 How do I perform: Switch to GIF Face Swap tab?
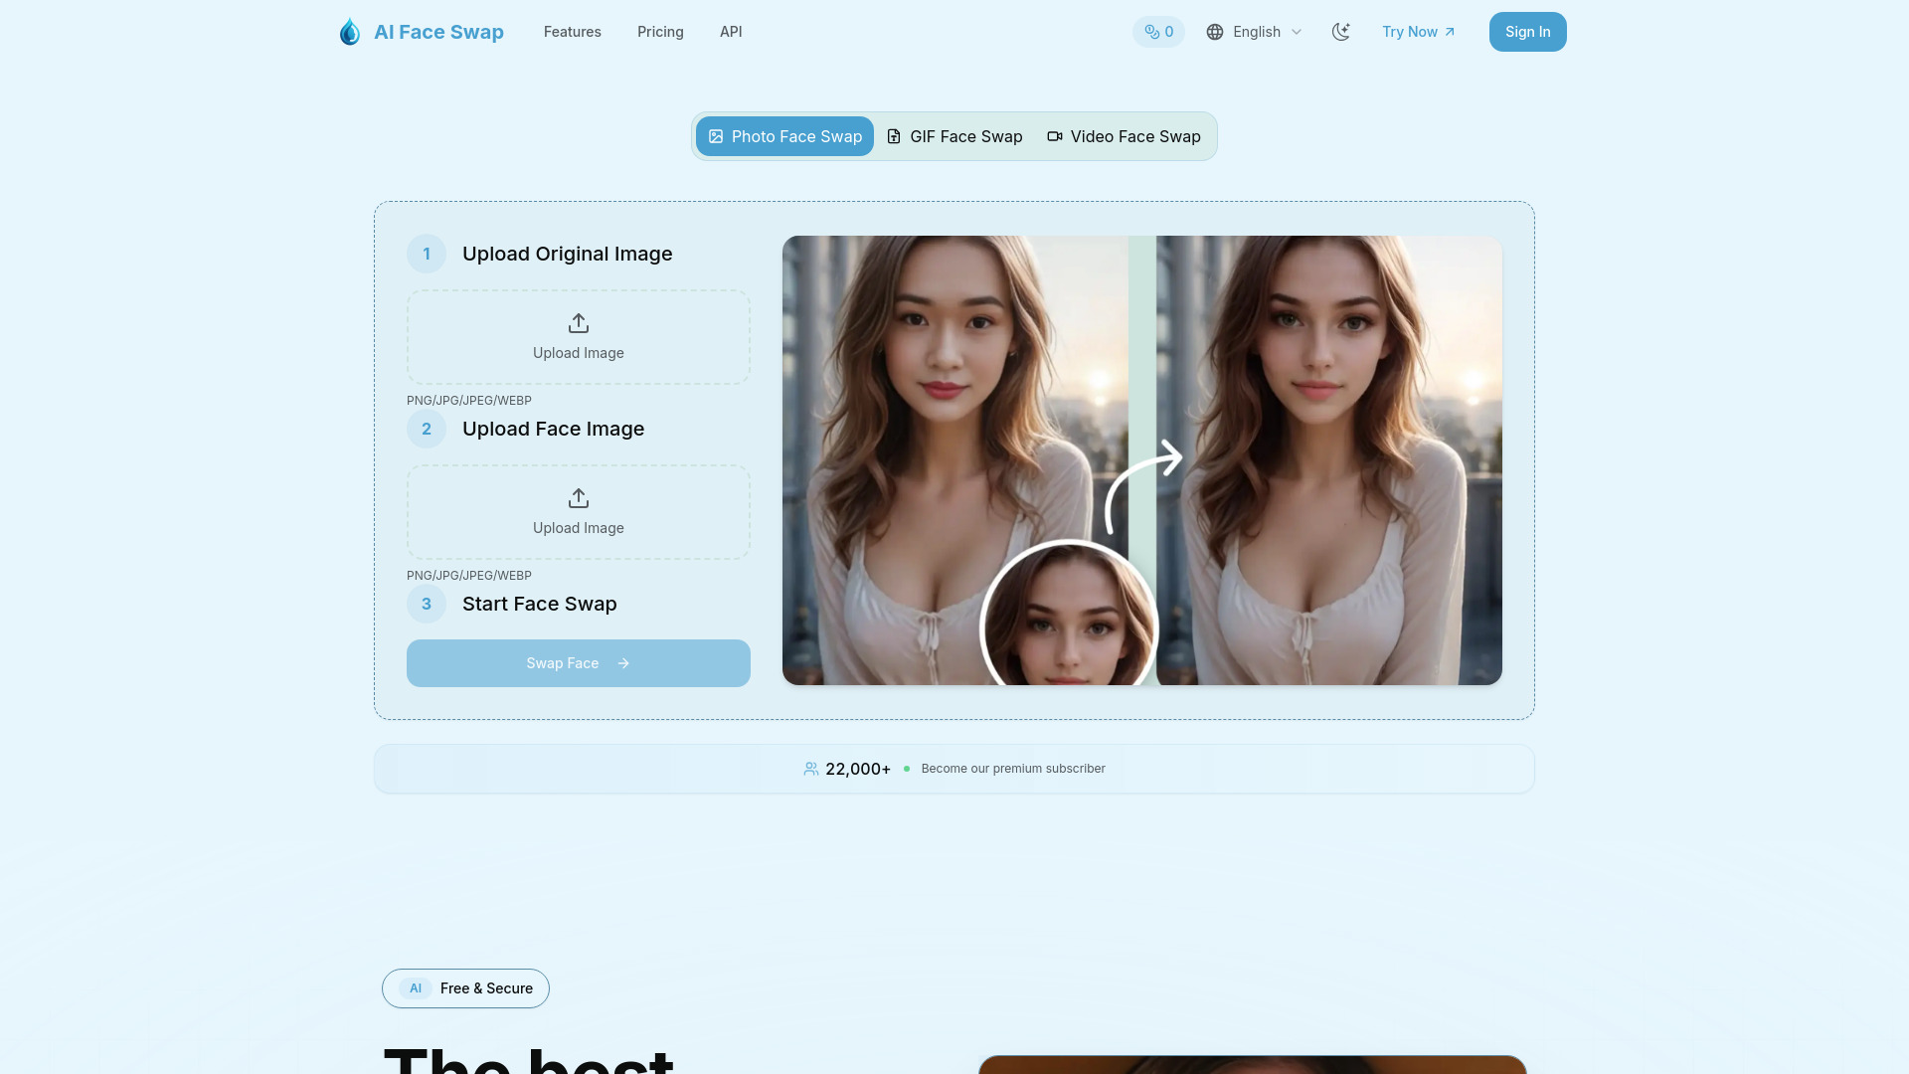954,136
